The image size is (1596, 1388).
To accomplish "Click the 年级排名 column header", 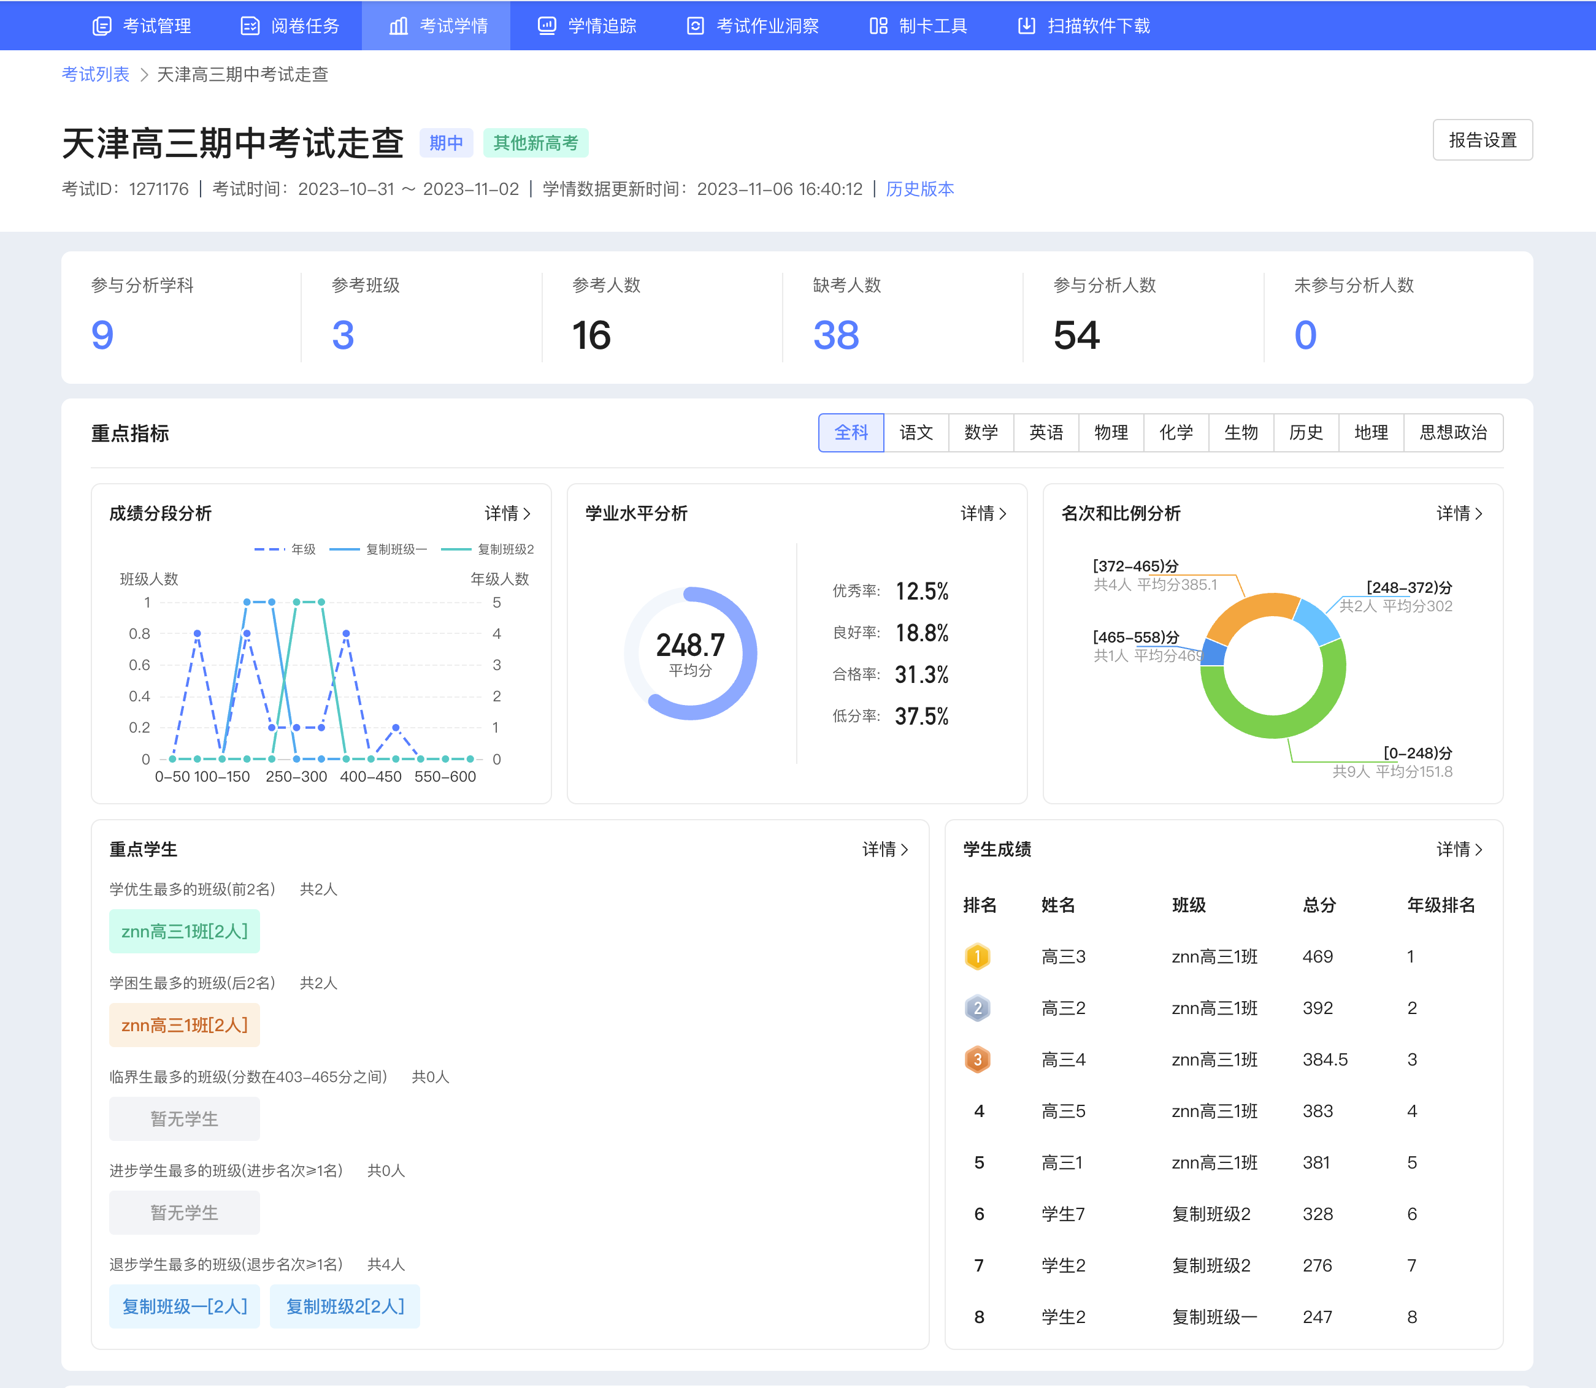I will (1441, 905).
